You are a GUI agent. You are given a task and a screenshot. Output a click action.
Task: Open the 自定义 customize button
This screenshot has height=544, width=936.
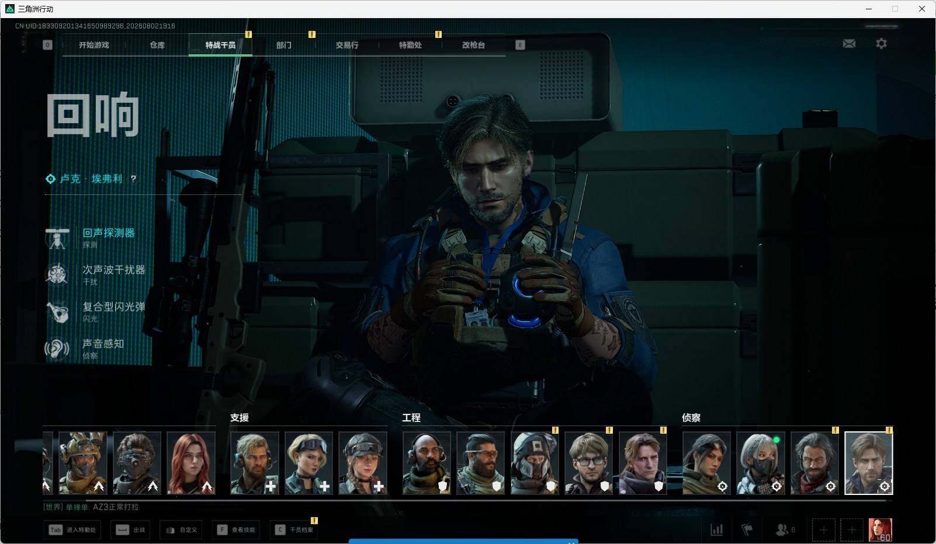tap(181, 530)
